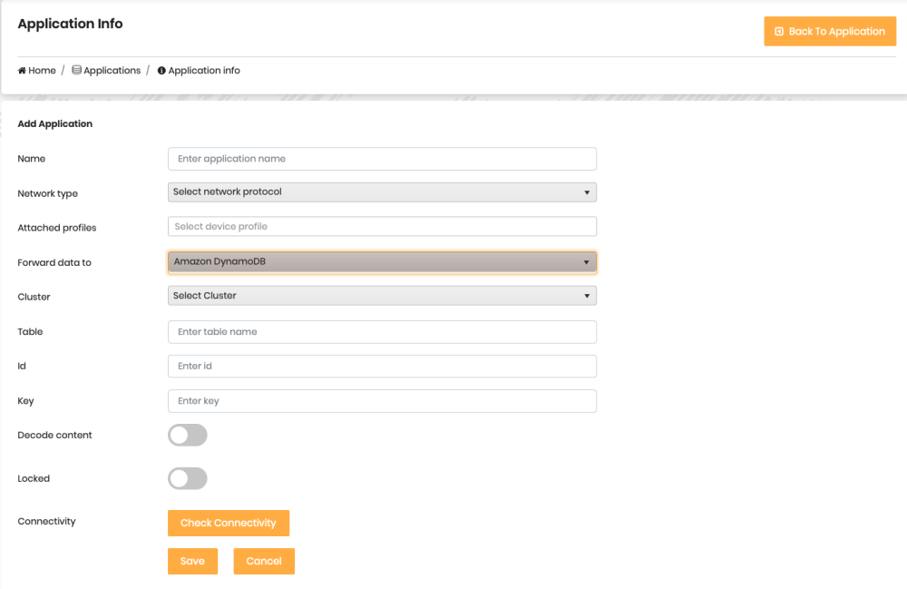Click the Table name input field
The image size is (907, 589).
point(382,332)
